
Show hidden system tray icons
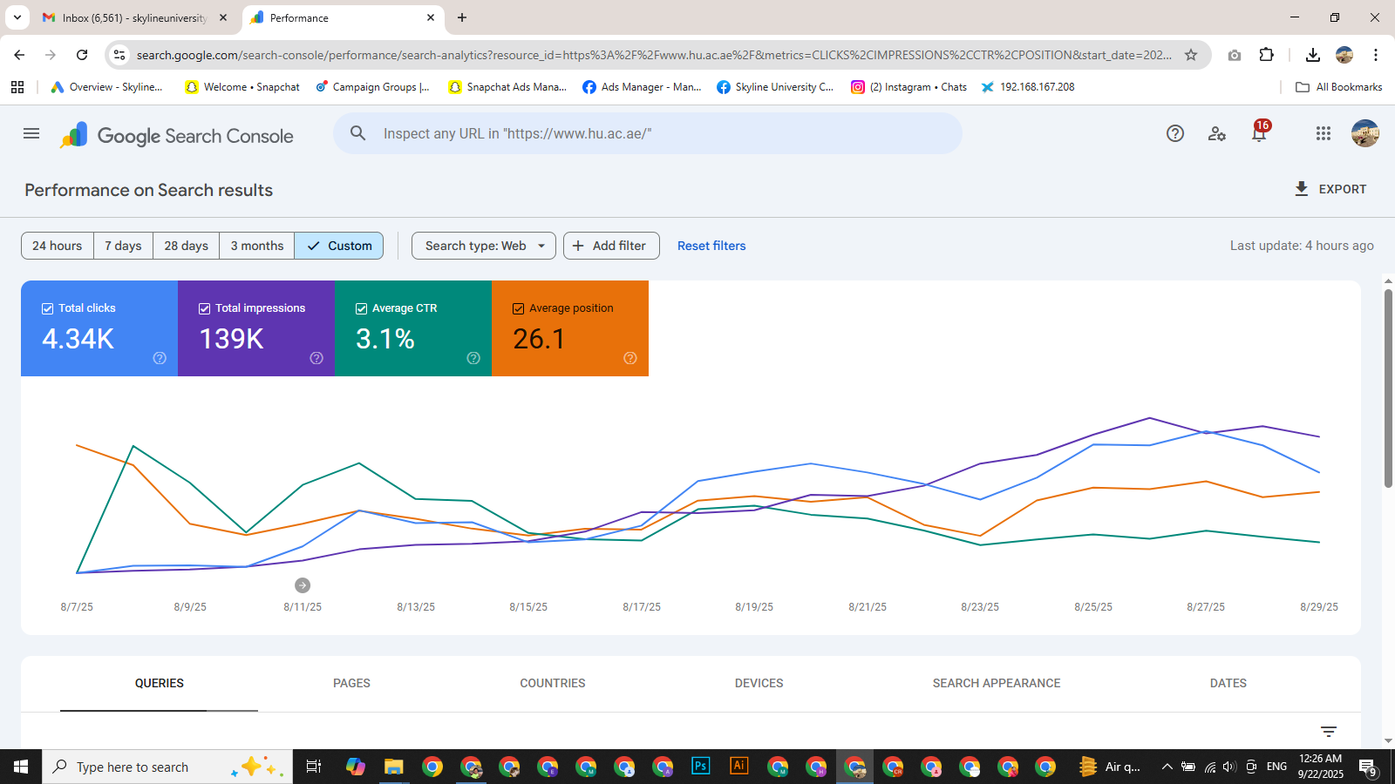click(1167, 767)
